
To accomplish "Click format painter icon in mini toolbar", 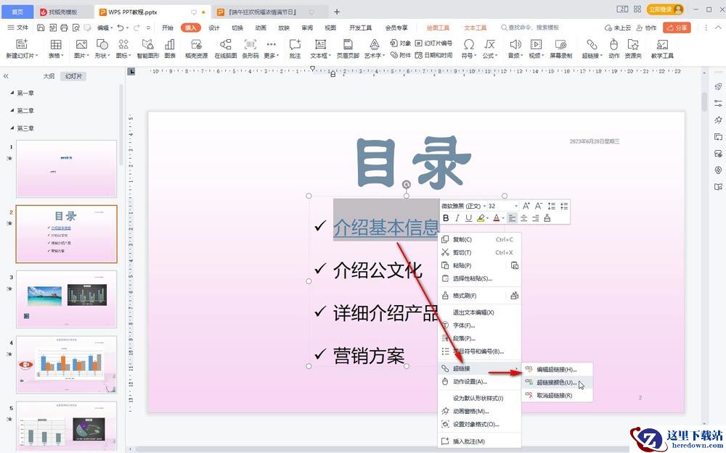I will [x=547, y=218].
